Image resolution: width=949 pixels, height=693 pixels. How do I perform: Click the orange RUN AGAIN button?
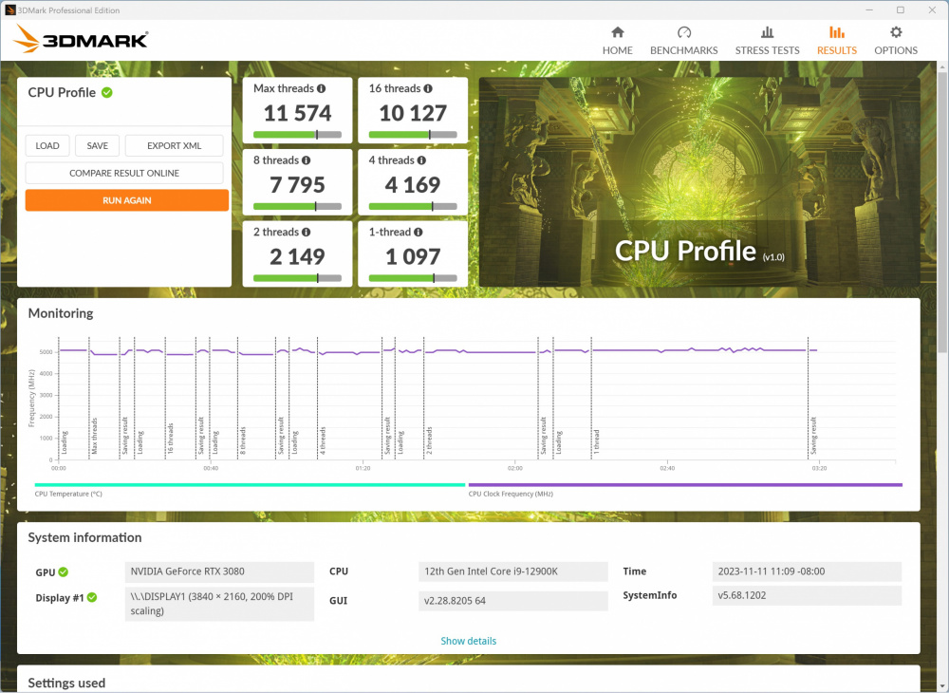127,200
